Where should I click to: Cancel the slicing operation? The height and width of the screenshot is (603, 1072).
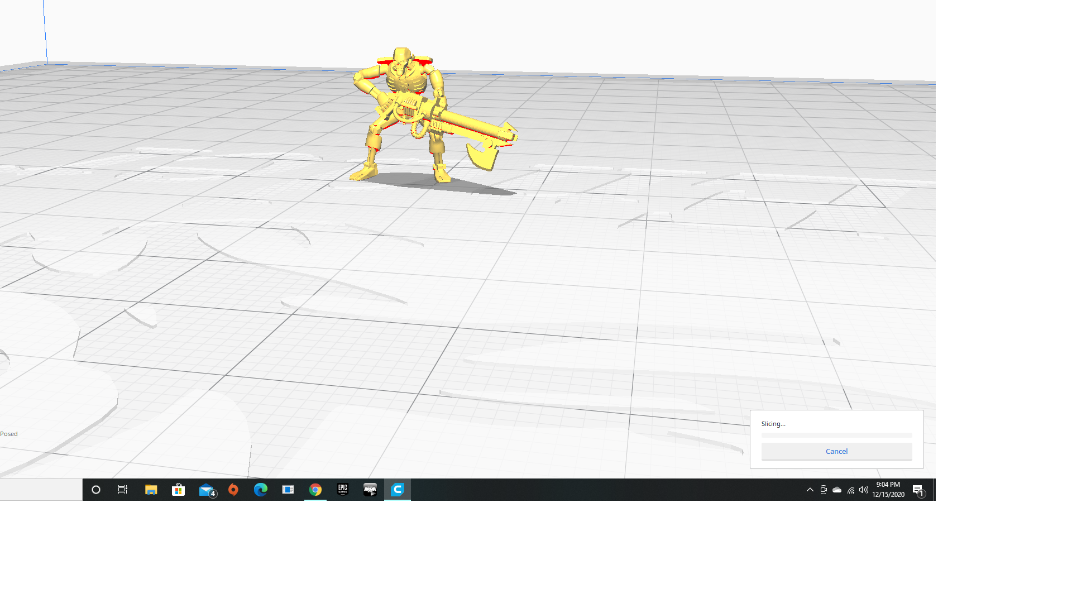pyautogui.click(x=836, y=451)
